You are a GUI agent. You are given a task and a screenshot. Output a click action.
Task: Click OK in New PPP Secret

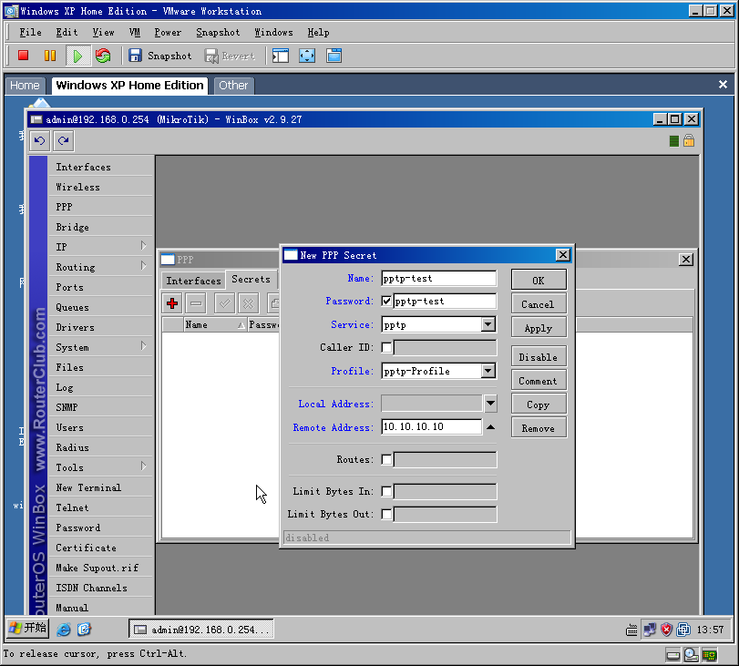tap(539, 281)
